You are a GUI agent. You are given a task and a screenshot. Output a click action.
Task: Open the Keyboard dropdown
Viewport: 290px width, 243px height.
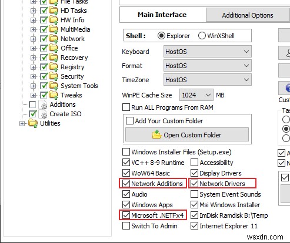(208, 52)
